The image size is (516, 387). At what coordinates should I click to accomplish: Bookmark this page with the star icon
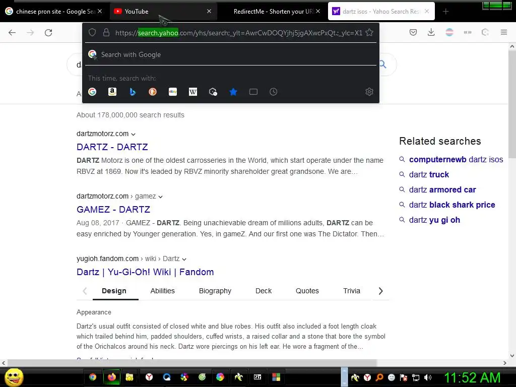(369, 32)
